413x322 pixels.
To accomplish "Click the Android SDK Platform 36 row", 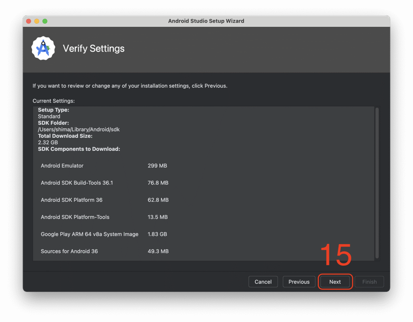I will (x=71, y=200).
